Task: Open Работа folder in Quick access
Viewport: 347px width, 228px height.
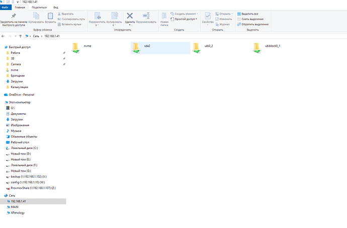Action: (15, 53)
